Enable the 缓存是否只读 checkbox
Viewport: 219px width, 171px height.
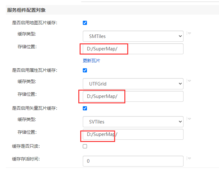(85, 146)
